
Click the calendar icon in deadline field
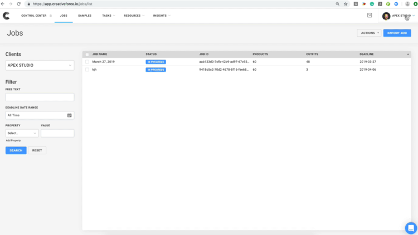(69, 115)
